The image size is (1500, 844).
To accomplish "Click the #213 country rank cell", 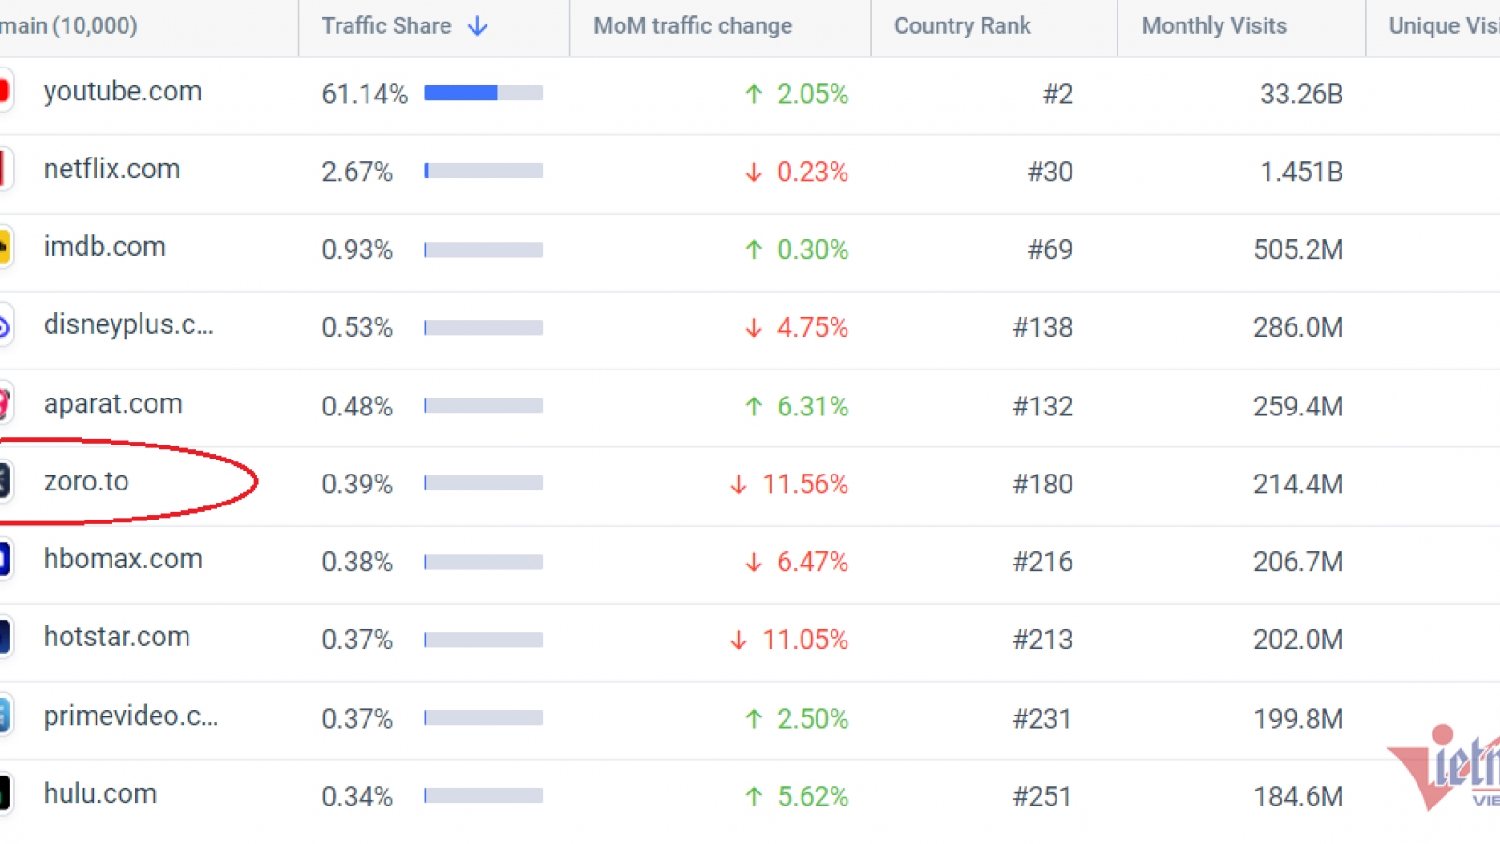I will click(x=1043, y=640).
